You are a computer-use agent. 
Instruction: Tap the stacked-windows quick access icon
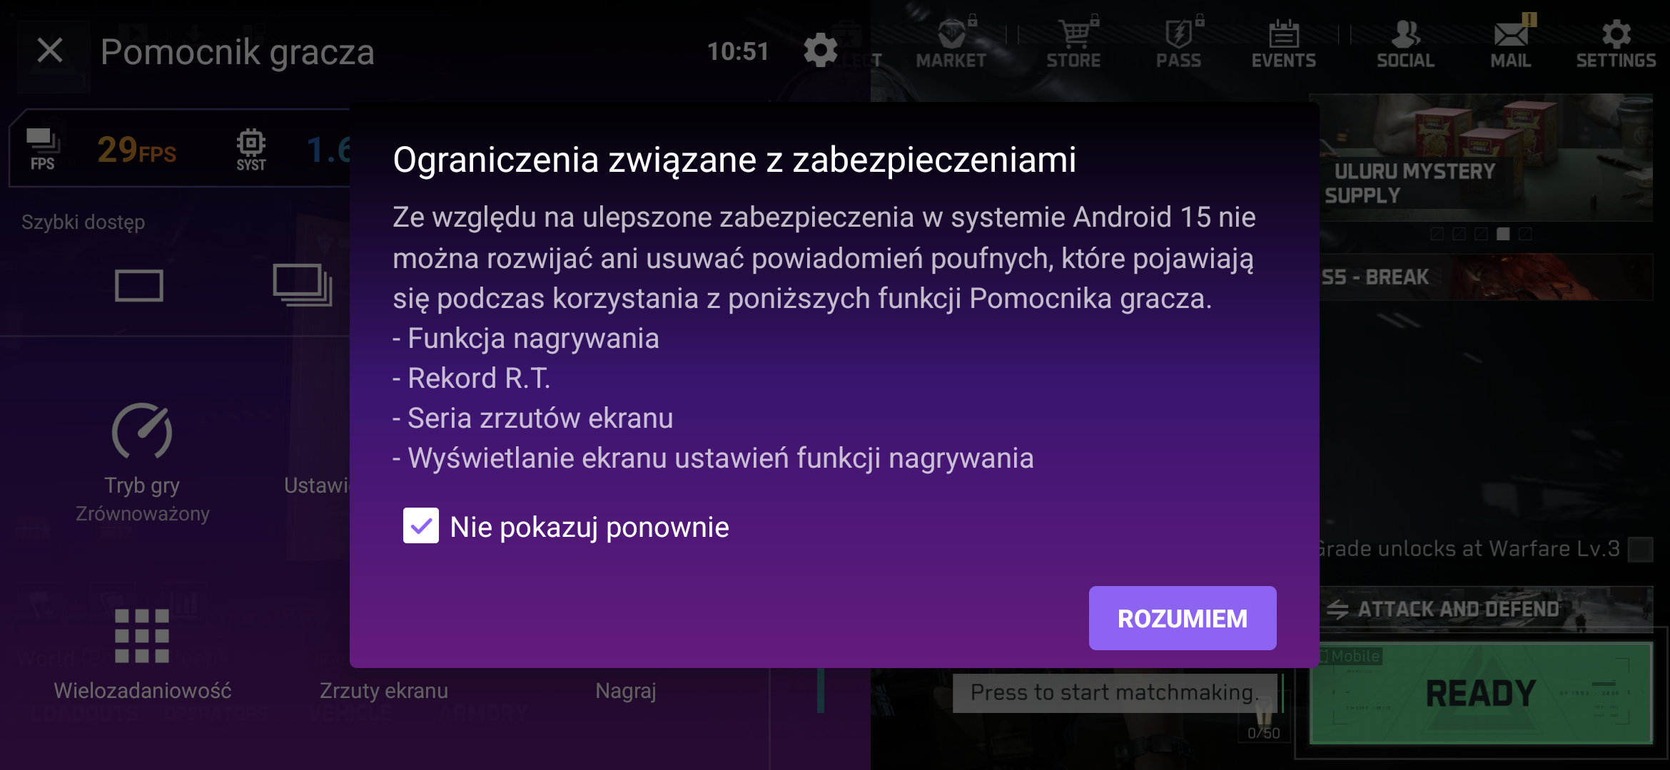(x=303, y=285)
